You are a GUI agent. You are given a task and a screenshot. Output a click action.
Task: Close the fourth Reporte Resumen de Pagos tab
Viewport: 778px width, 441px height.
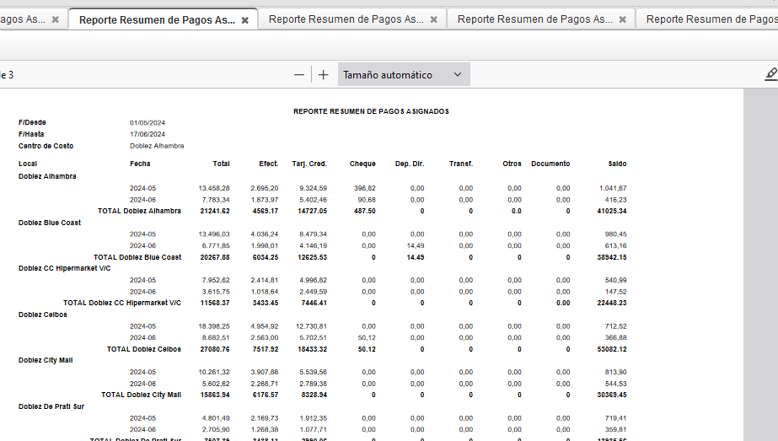622,19
